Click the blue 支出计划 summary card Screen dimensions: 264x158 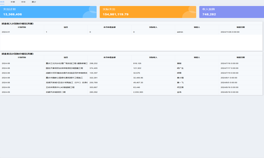coord(48,12)
